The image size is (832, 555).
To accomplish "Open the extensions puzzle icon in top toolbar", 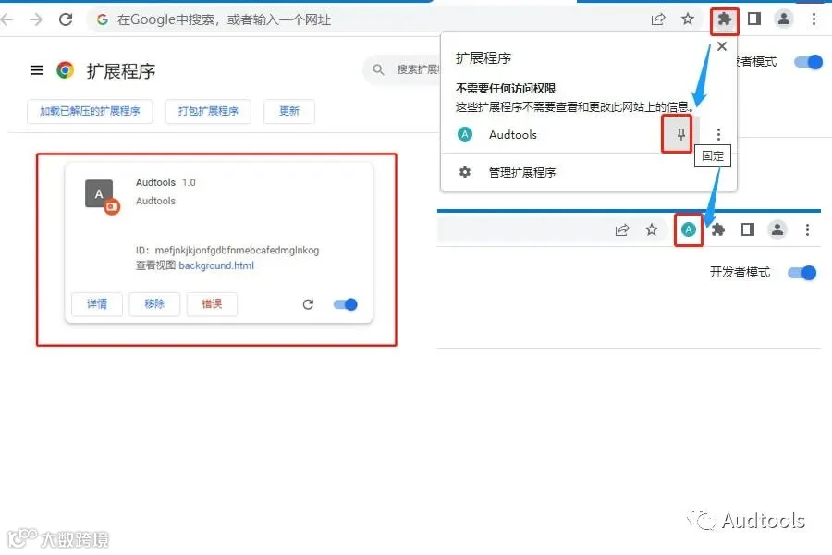I will [x=724, y=19].
